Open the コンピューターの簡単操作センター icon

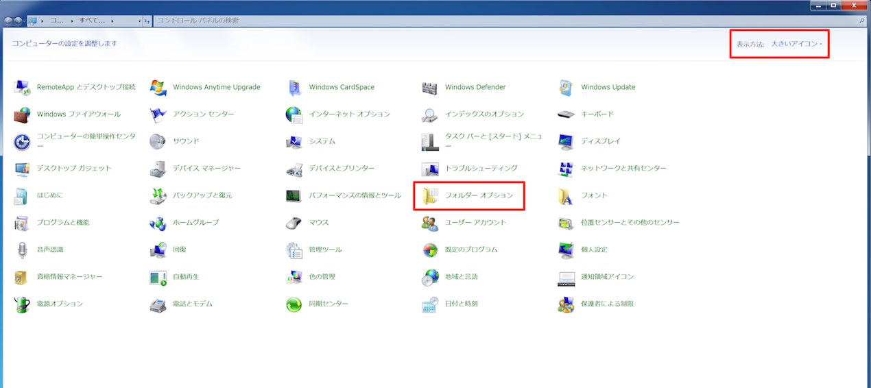click(x=22, y=141)
